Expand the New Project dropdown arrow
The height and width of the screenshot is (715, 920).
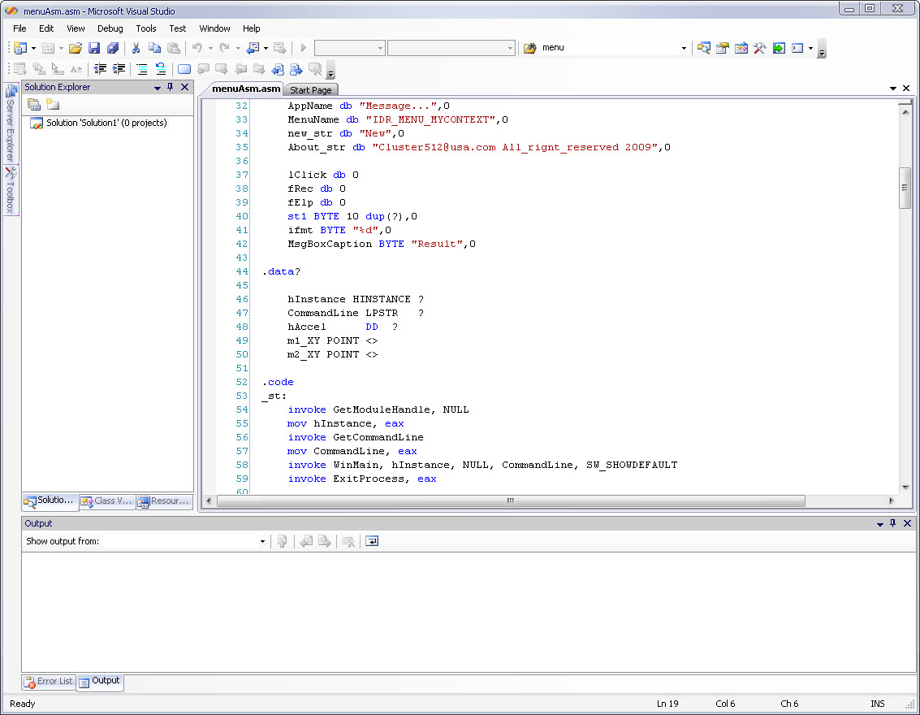pos(33,48)
